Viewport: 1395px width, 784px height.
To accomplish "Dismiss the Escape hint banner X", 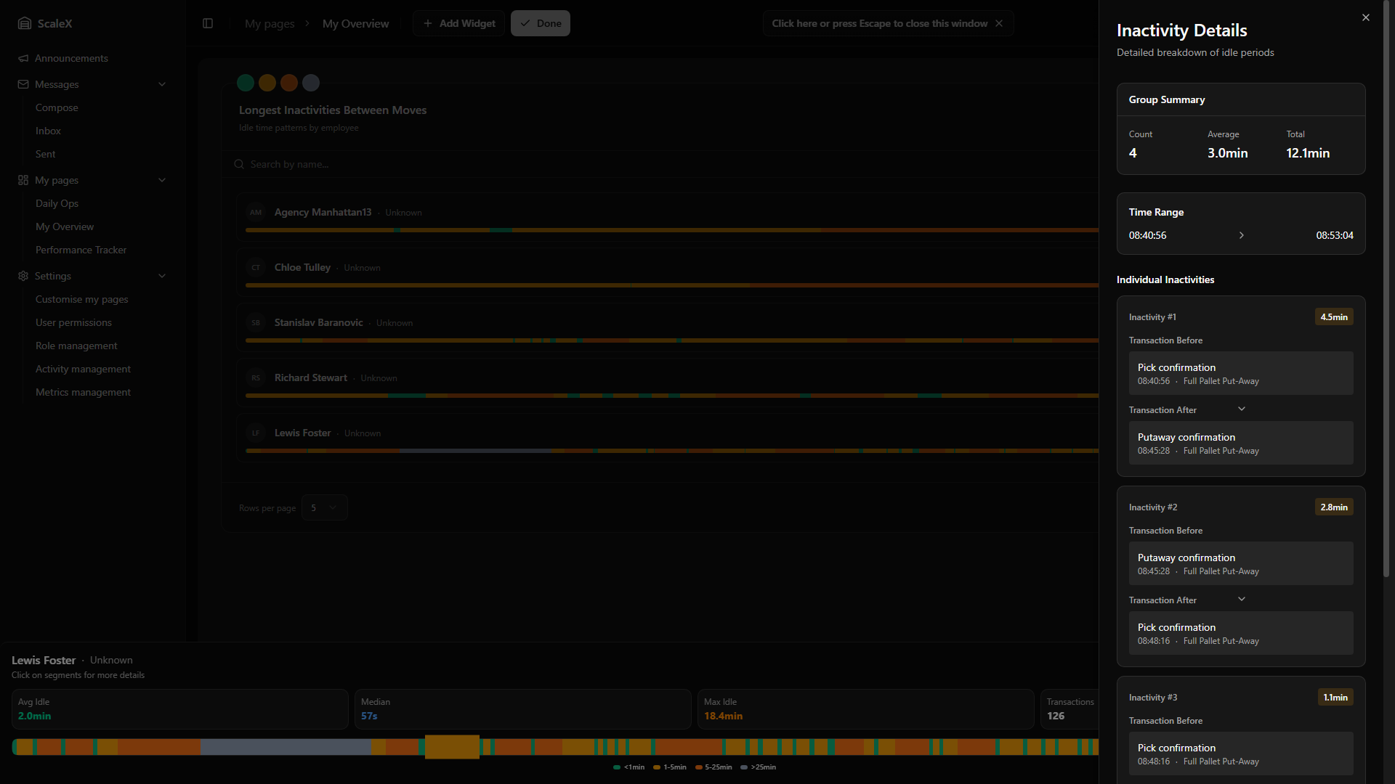I will point(999,23).
